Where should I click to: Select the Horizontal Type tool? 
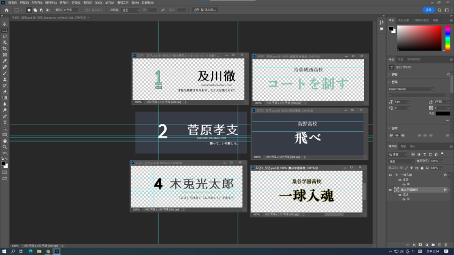(x=4, y=122)
